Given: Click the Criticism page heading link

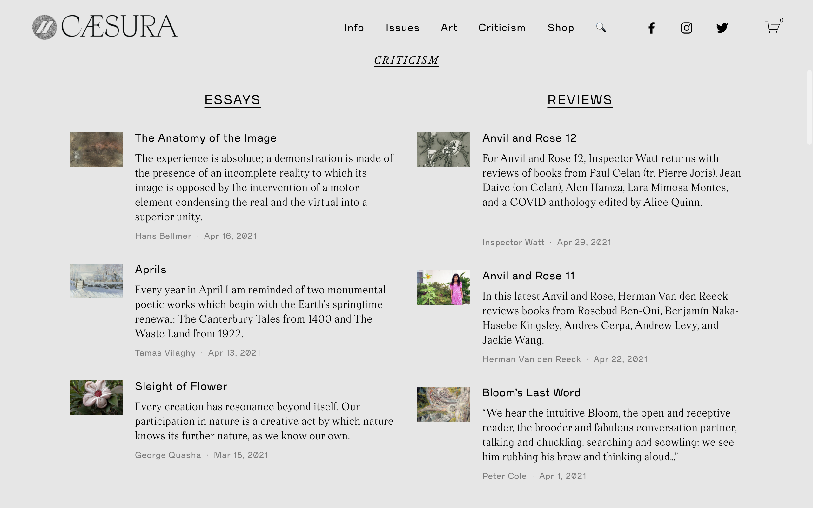Looking at the screenshot, I should click(406, 60).
